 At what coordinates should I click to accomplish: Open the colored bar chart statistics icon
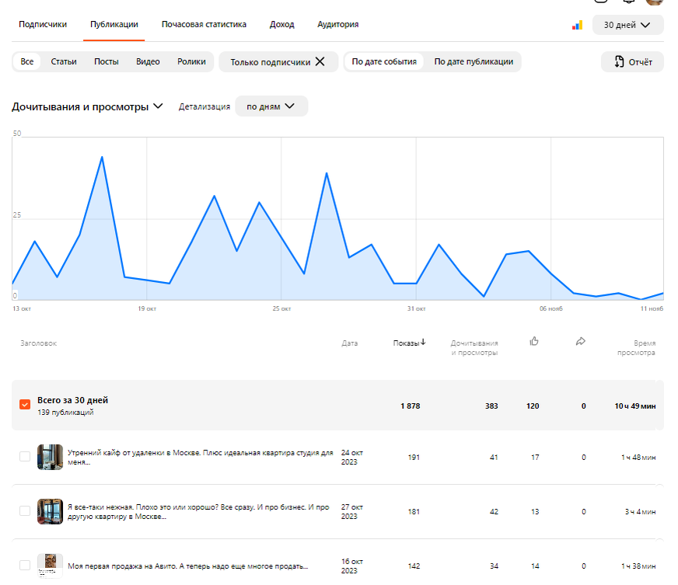(577, 25)
